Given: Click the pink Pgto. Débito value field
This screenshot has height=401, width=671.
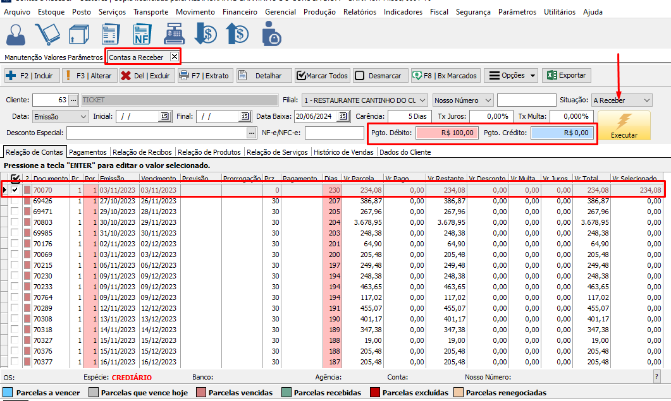Looking at the screenshot, I should pos(446,133).
